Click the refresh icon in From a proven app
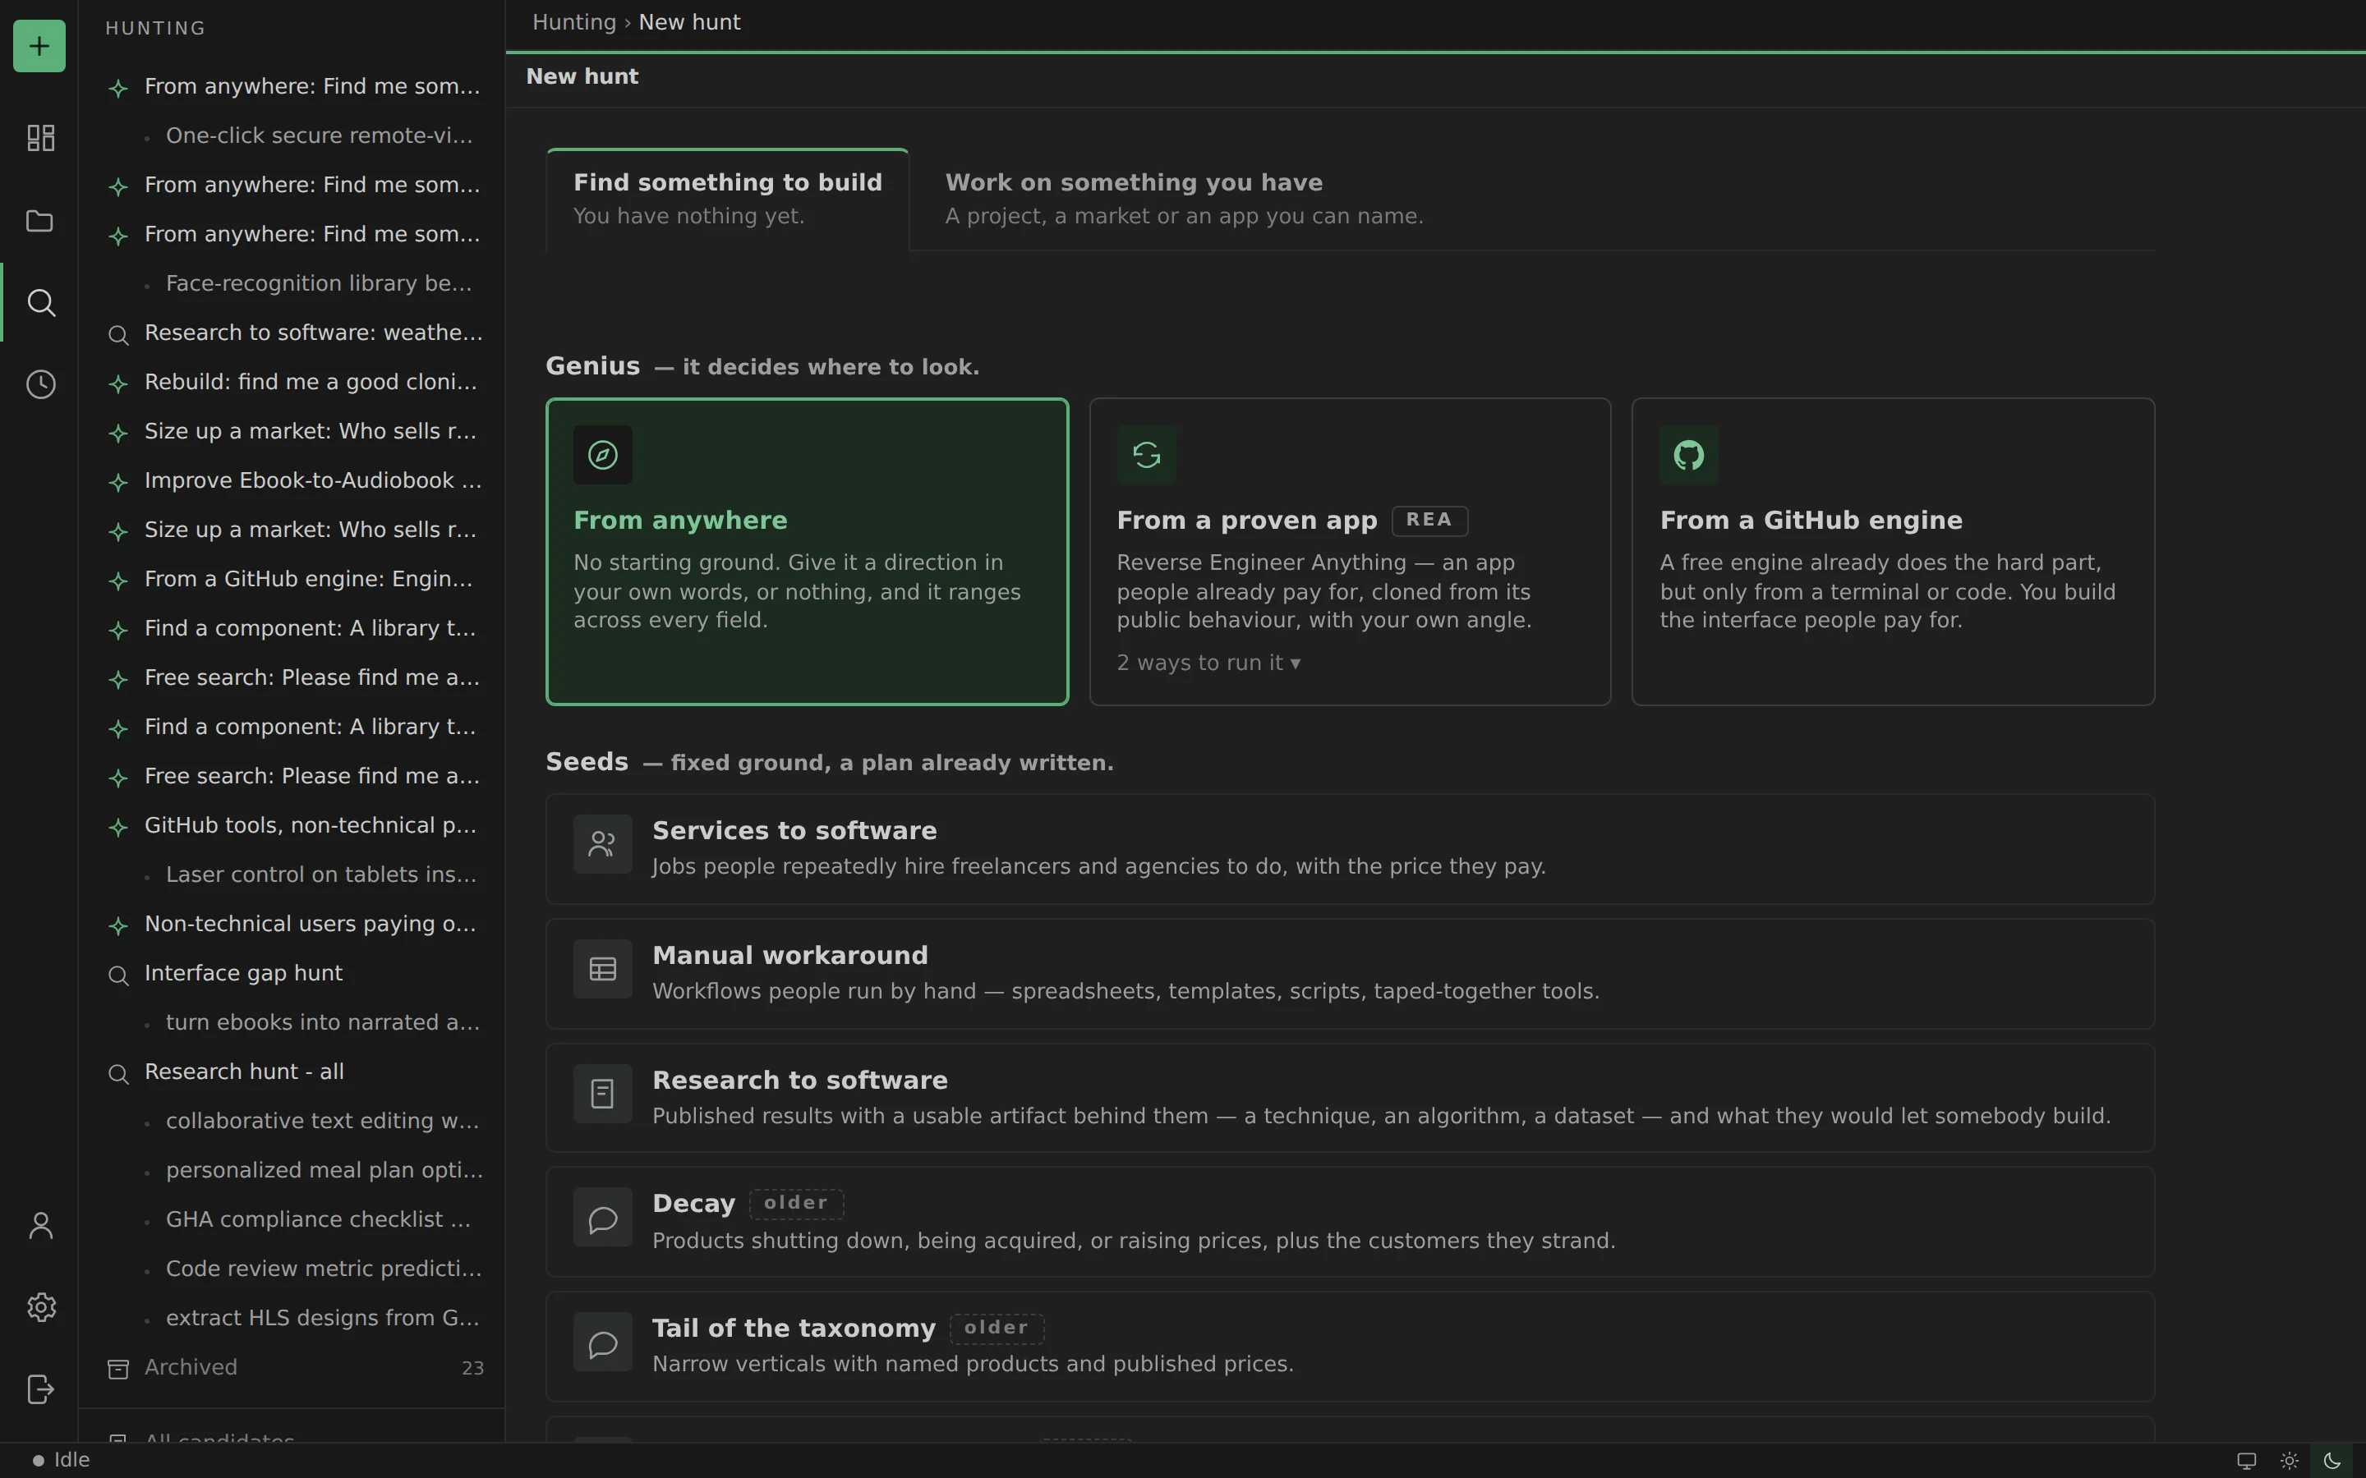2366x1478 pixels. (1146, 455)
